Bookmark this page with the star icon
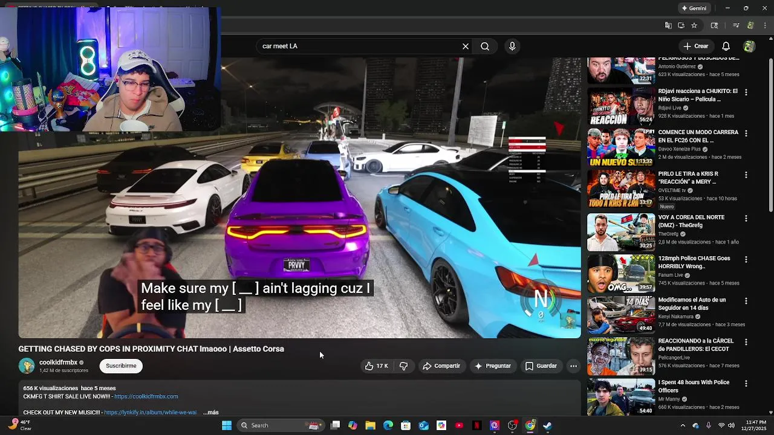 pyautogui.click(x=694, y=25)
